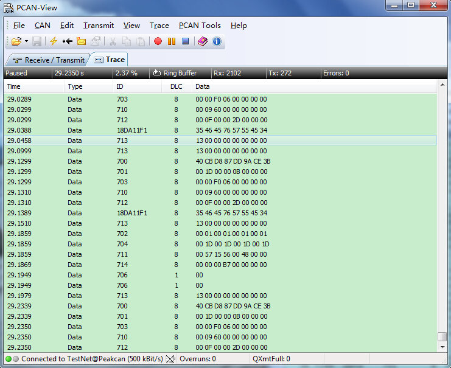
Task: Select the Trace tab
Action: [110, 60]
